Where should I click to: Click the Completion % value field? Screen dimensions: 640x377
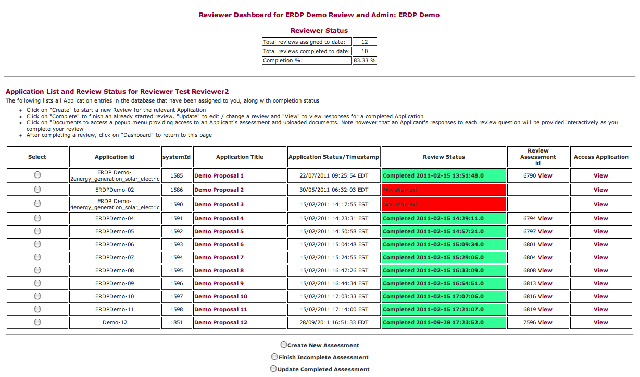tap(365, 61)
